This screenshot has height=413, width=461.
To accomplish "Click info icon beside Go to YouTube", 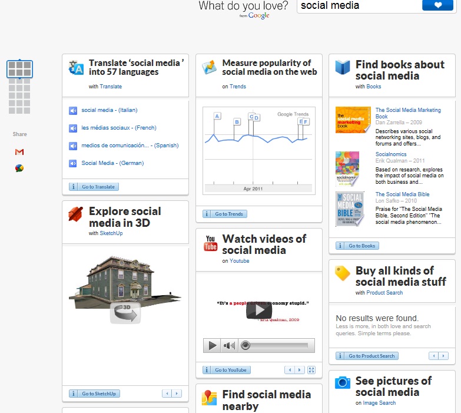I will 207,370.
